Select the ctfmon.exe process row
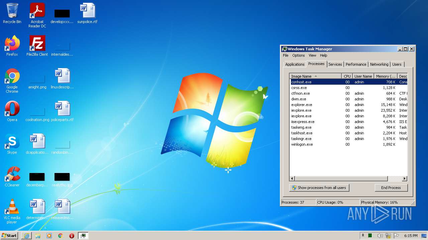 point(348,93)
